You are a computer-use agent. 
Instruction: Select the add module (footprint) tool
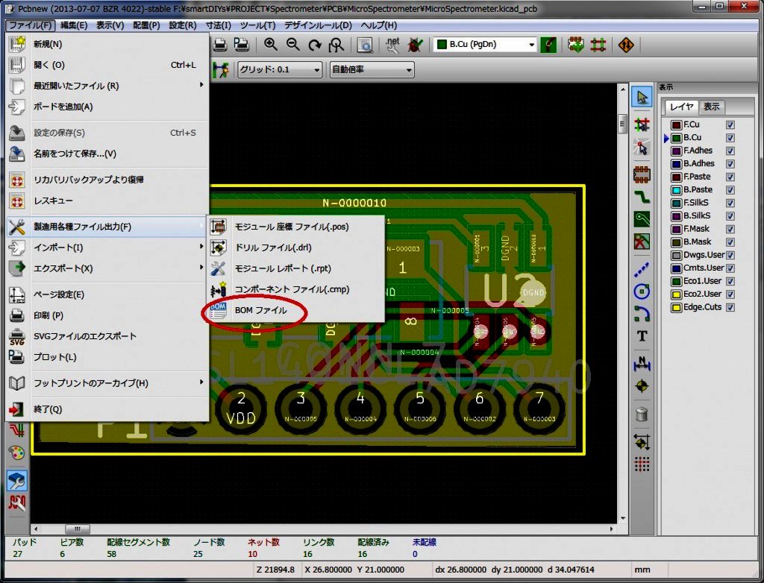tap(641, 174)
